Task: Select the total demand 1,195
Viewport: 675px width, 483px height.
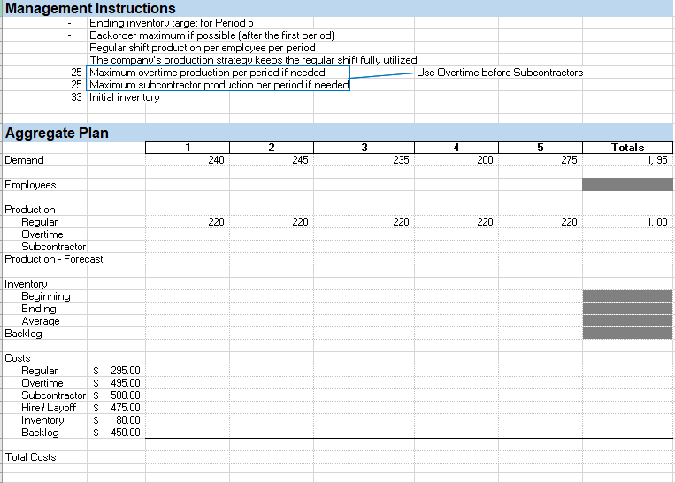Action: (x=657, y=160)
